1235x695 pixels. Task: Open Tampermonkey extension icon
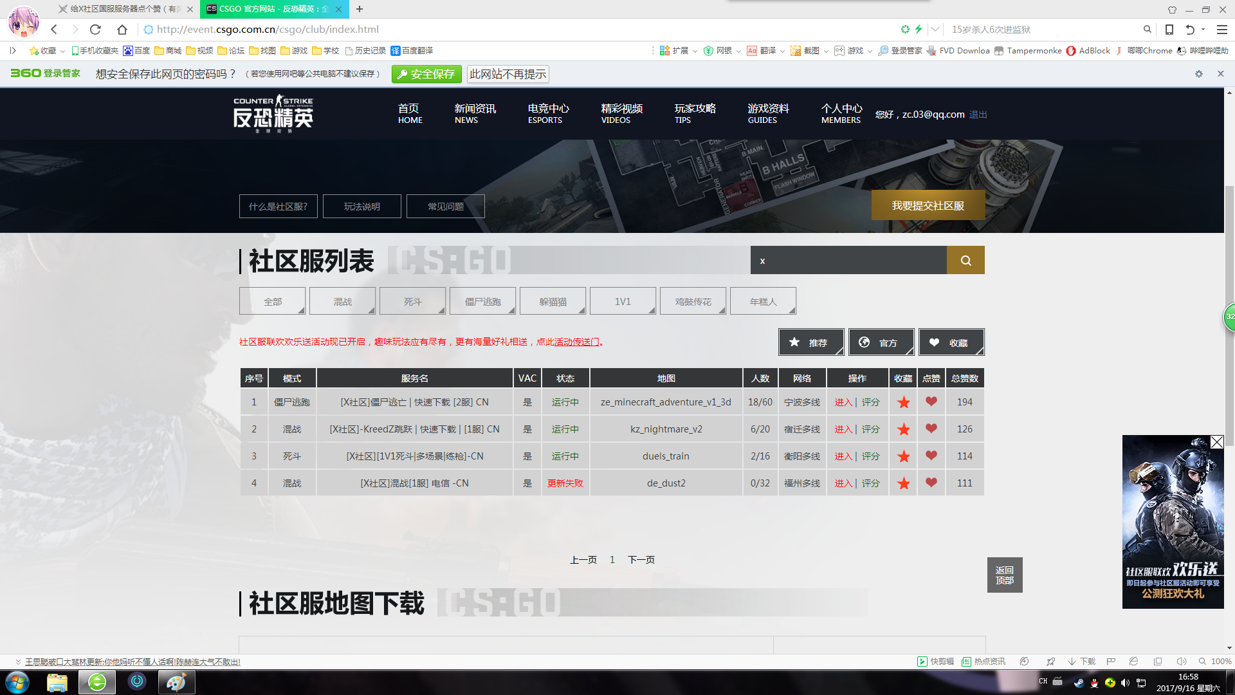[999, 51]
